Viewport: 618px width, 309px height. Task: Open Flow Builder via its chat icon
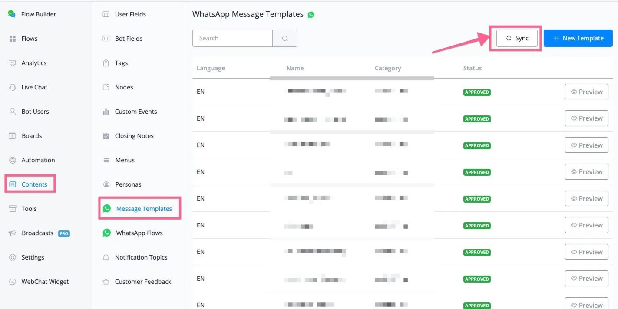(12, 14)
